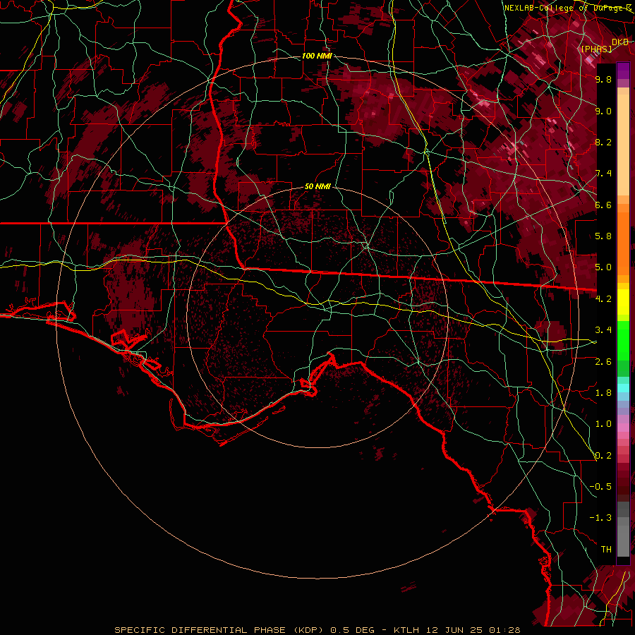Pick the purple segment at the color bar top
This screenshot has width=635, height=635.
point(623,71)
